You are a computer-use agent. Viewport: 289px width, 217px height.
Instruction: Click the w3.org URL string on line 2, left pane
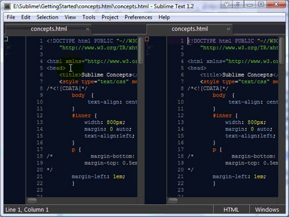[x=98, y=47]
